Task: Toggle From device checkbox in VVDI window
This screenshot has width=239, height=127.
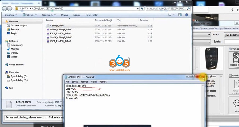Action: (x=230, y=49)
